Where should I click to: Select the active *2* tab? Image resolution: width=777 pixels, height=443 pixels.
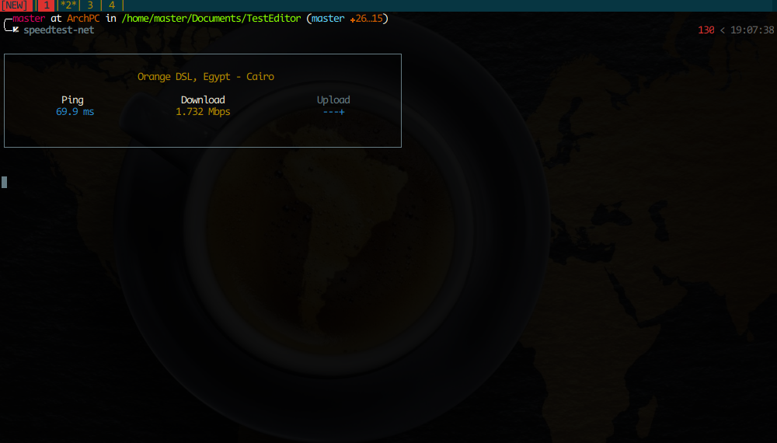coord(69,5)
